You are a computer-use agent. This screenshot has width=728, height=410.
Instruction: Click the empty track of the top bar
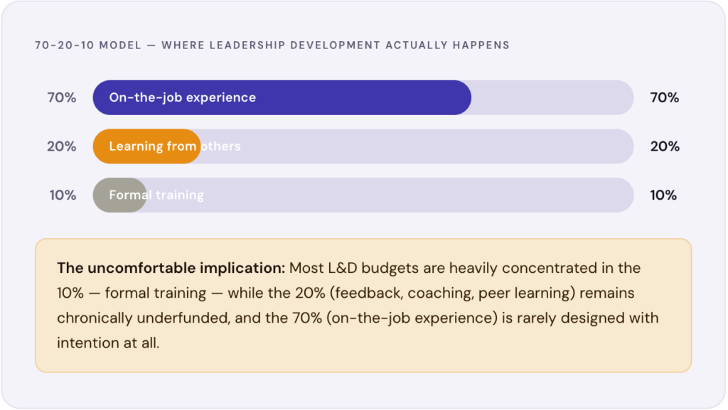point(551,98)
